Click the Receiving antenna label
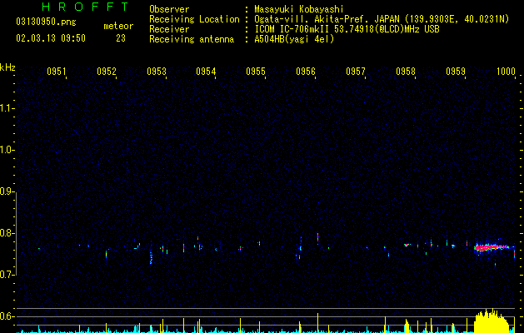The height and width of the screenshot is (333, 524). pyautogui.click(x=192, y=39)
